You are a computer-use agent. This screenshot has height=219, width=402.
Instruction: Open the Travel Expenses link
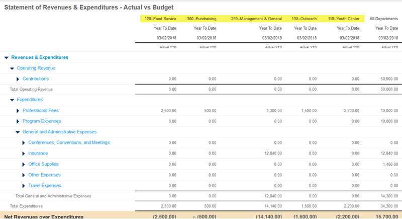(x=44, y=186)
